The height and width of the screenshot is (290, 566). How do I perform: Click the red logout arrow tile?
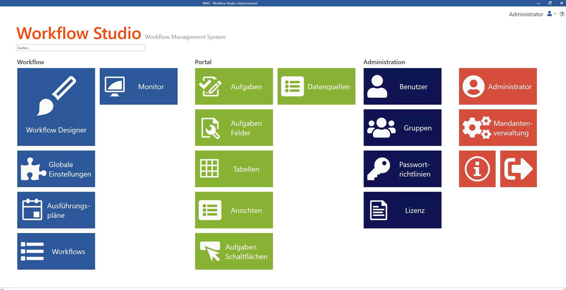pyautogui.click(x=518, y=169)
